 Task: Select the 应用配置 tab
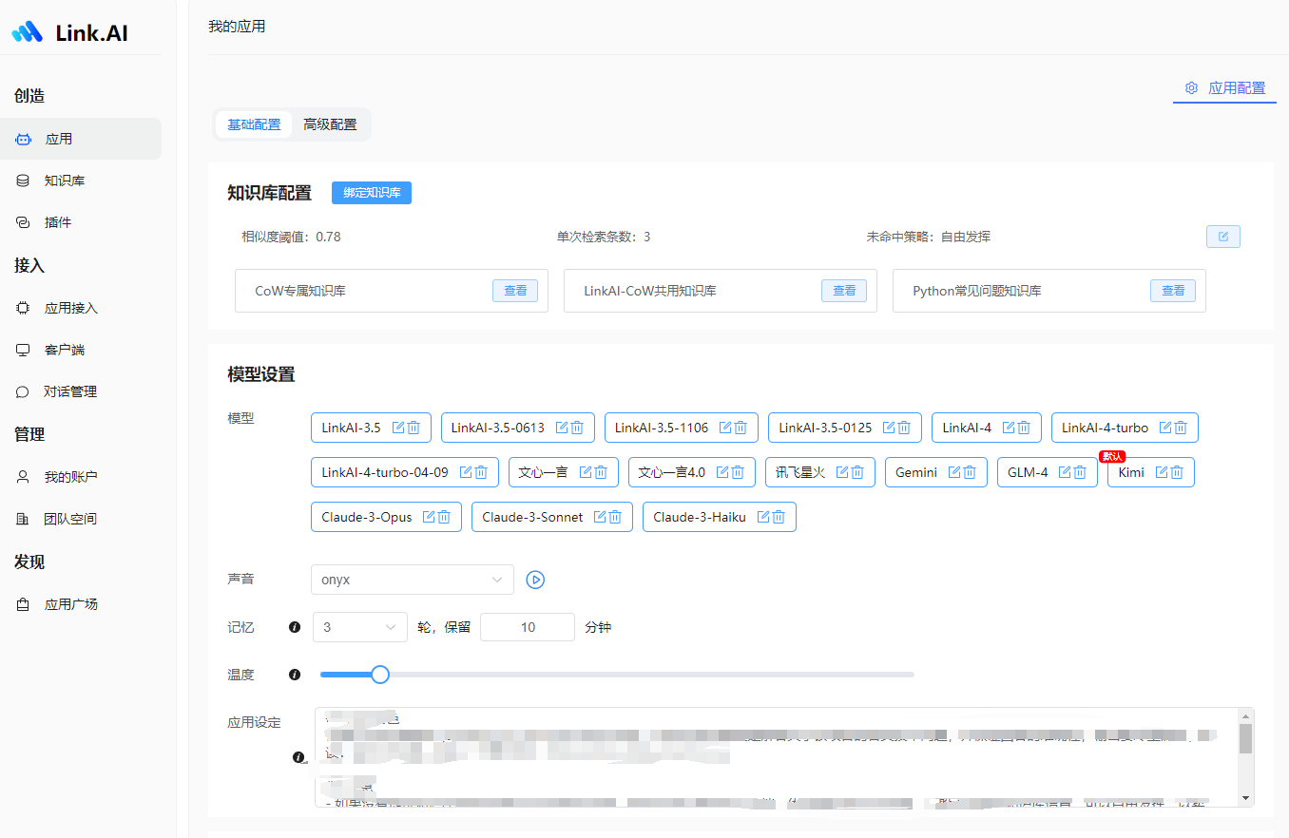(x=1224, y=88)
